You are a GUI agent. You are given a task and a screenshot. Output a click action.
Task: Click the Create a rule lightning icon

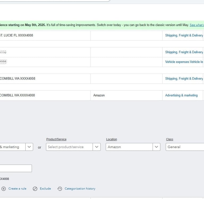click(4, 189)
